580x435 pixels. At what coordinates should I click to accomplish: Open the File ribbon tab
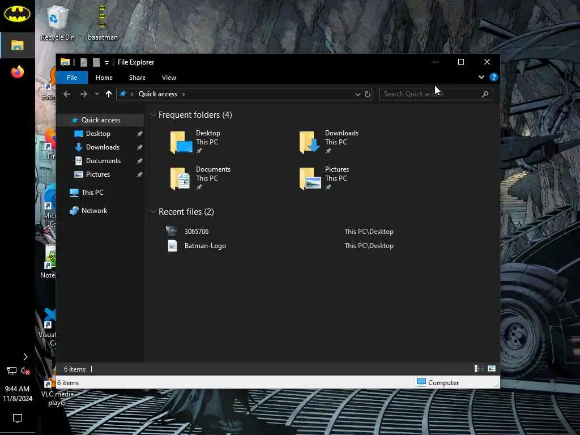(x=72, y=78)
